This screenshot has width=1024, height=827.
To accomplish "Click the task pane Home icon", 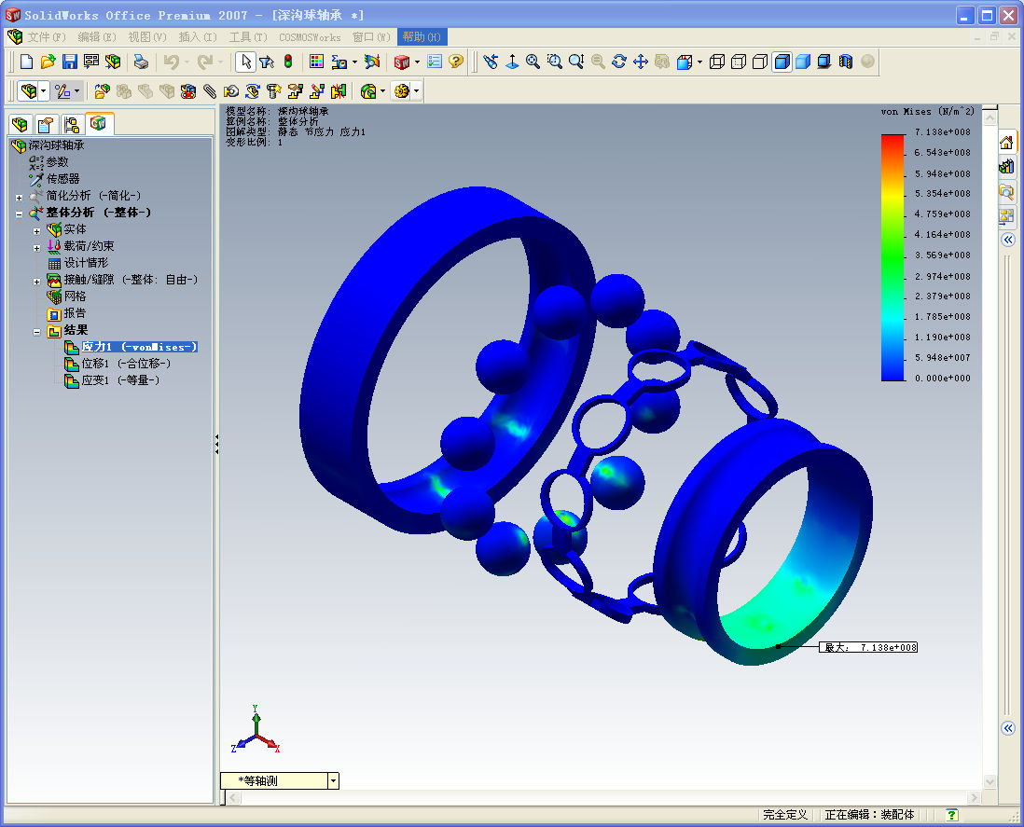I will (1006, 143).
